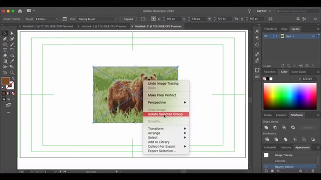Open the Layout workspace dropdown

(264, 11)
